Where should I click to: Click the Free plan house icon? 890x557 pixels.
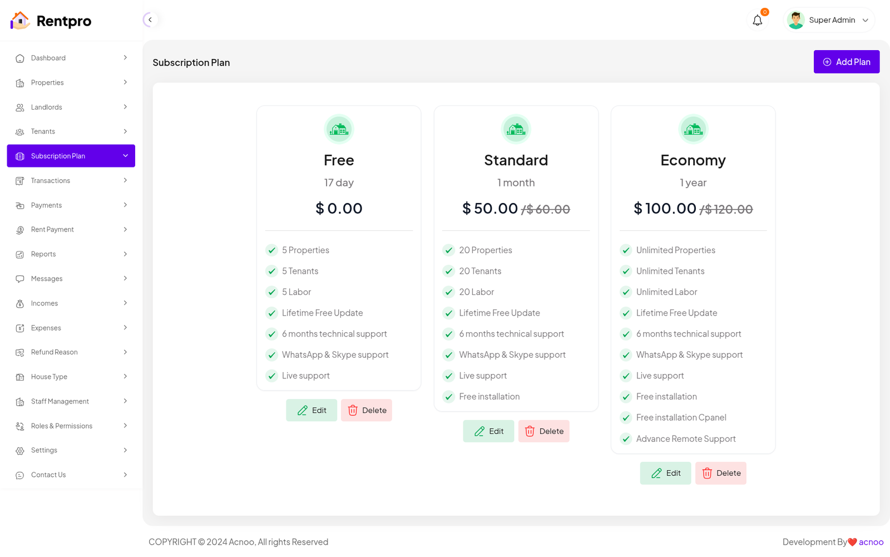(x=339, y=129)
